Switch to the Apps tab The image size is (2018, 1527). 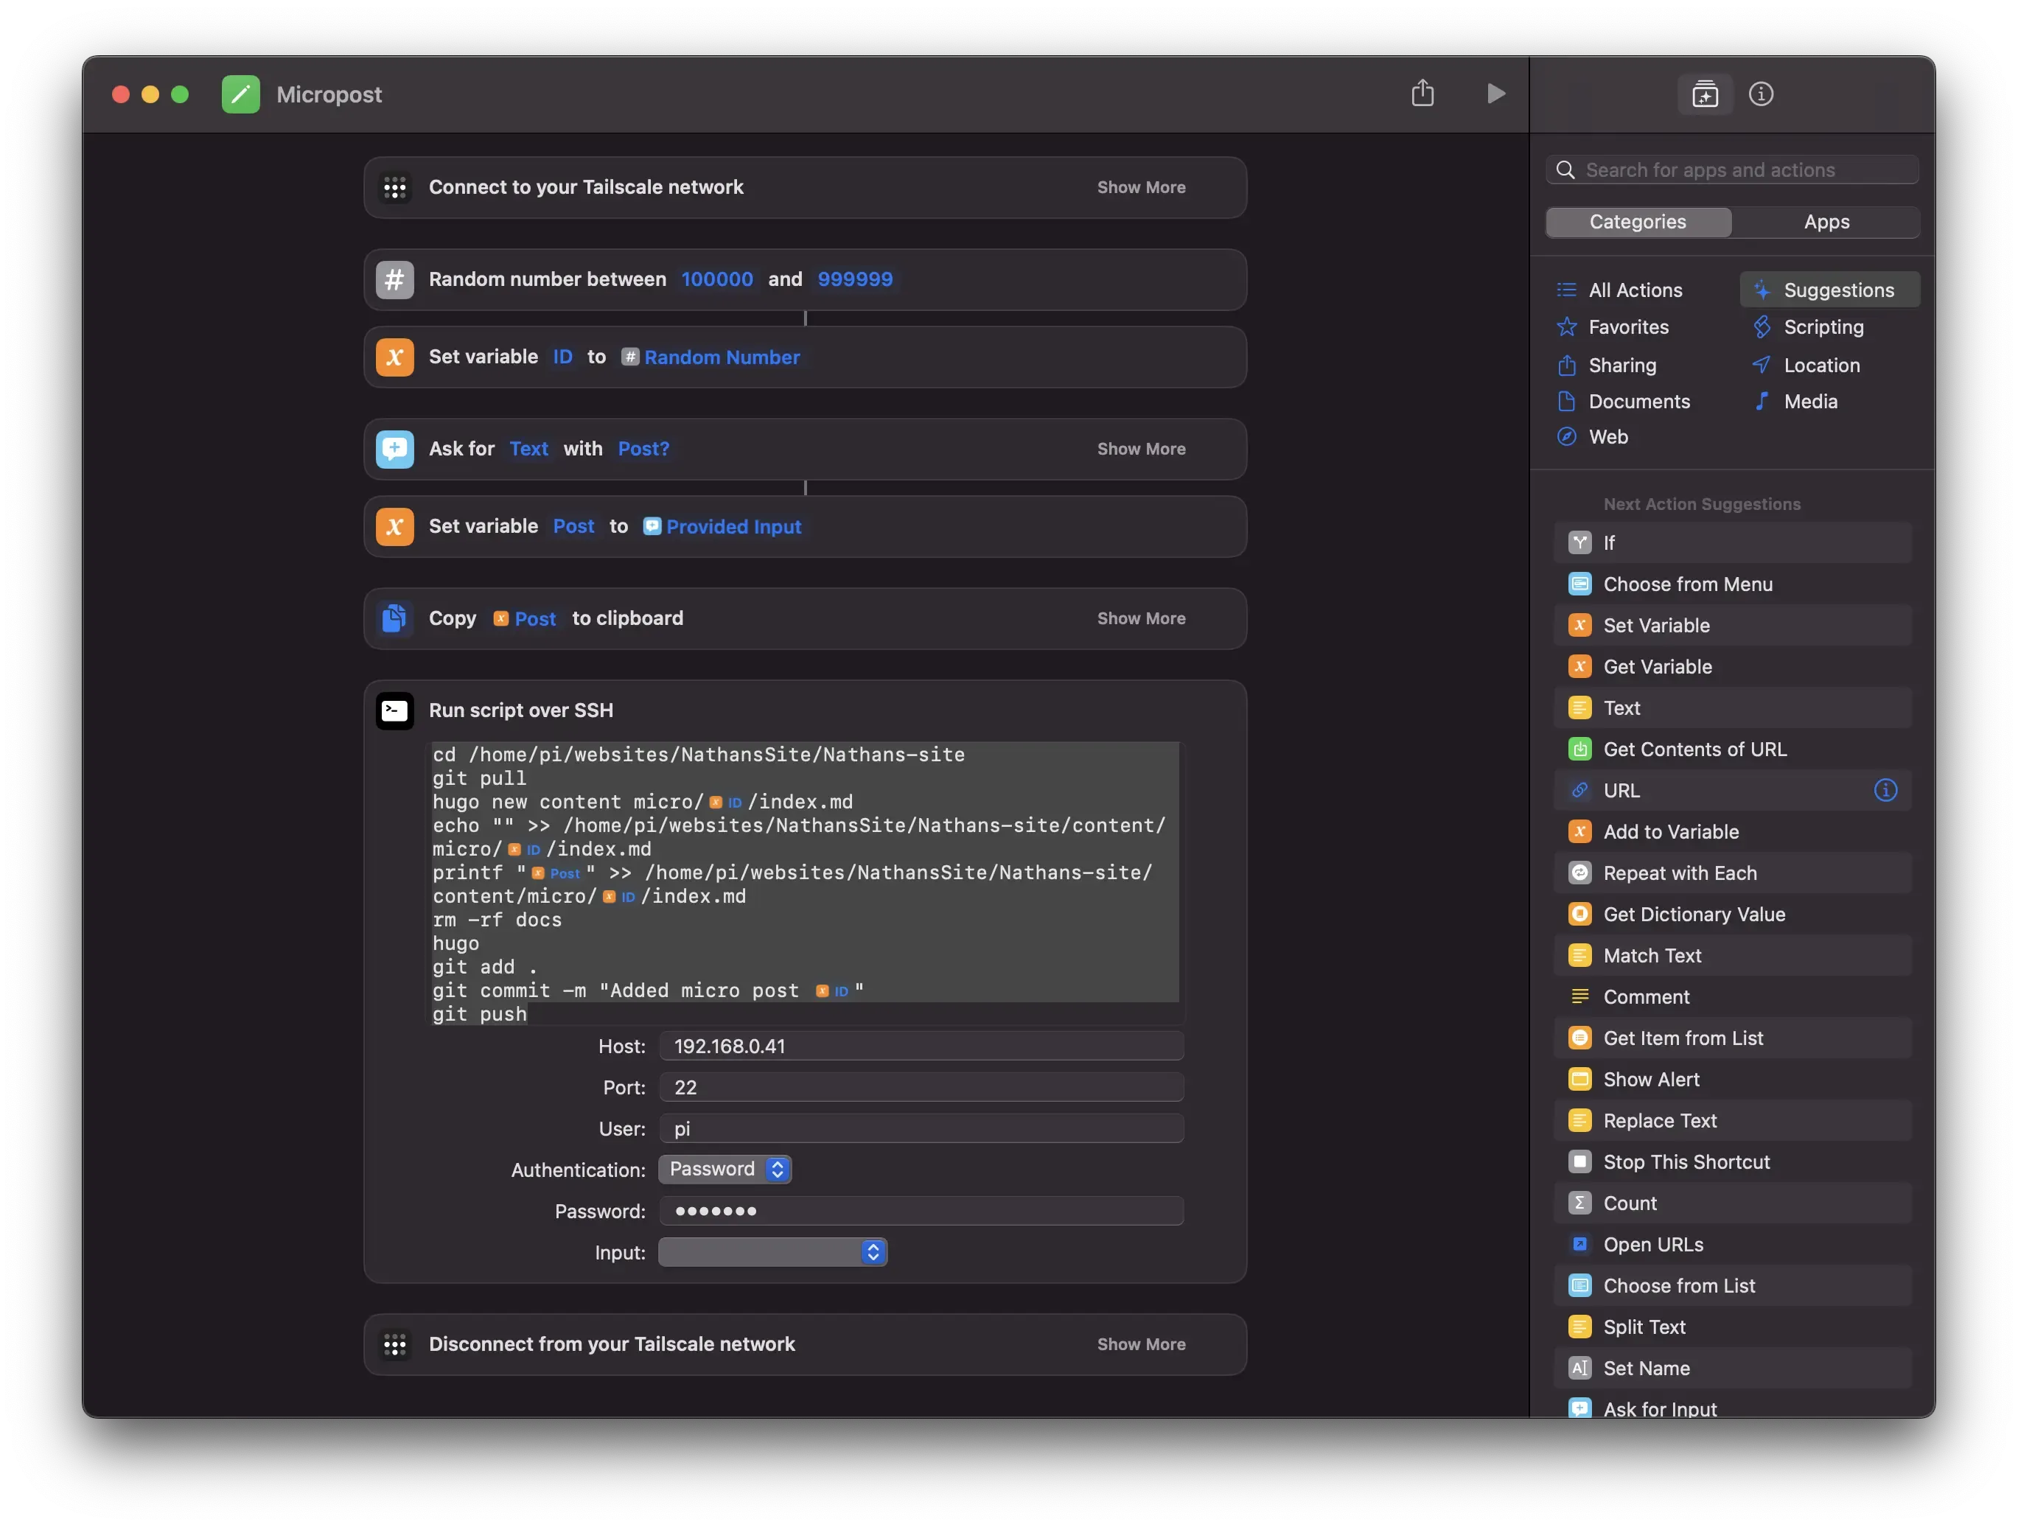click(1826, 222)
